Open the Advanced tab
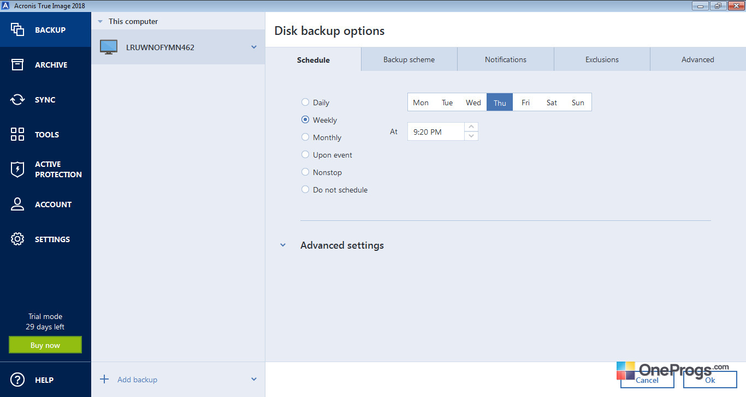Screen dimensions: 746x397 click(698, 59)
